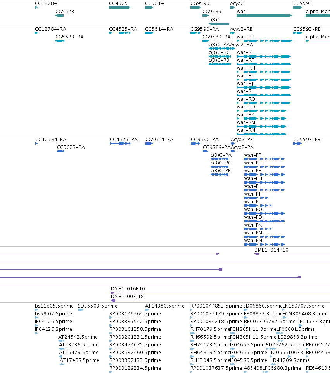Click the CG9590-PA protein label
Viewport: 330px width, 374px height.
point(205,139)
